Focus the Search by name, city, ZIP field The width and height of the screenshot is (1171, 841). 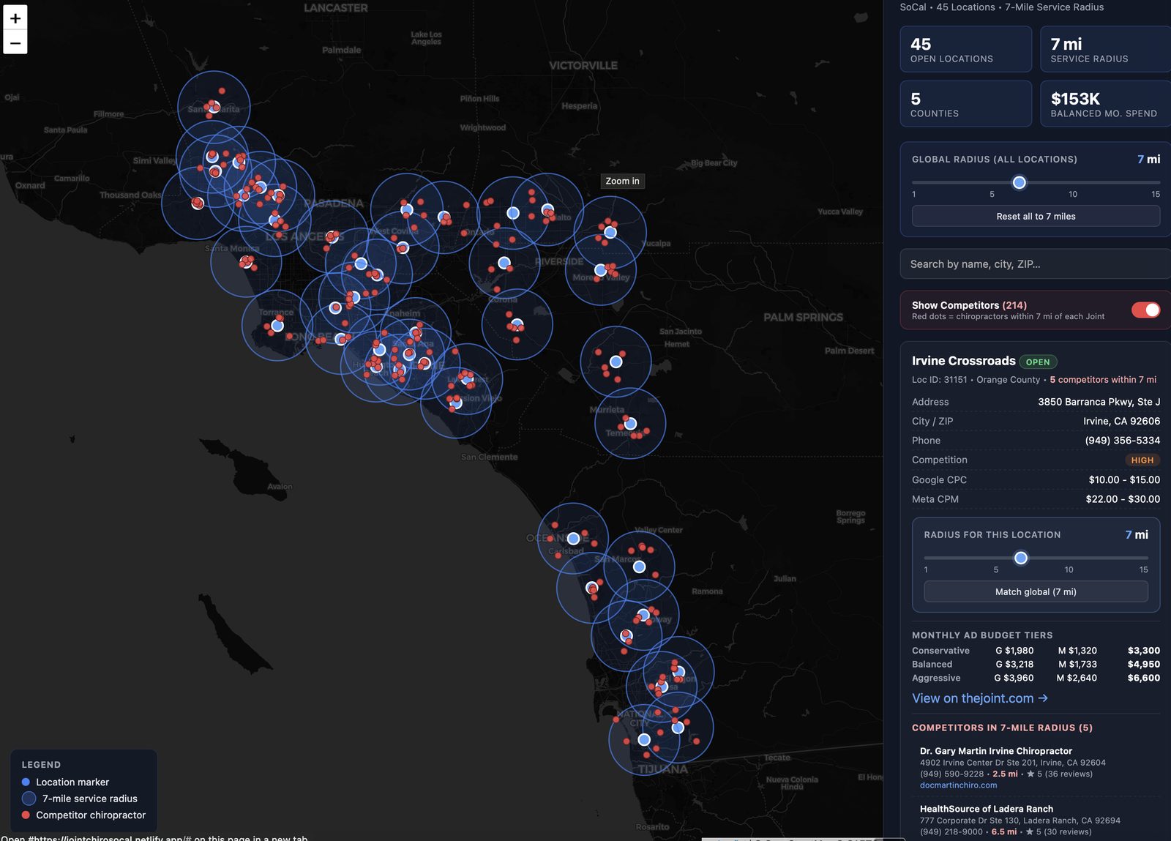coord(1036,264)
